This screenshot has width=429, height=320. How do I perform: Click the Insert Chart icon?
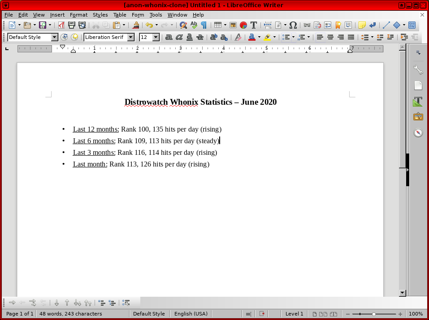(243, 25)
